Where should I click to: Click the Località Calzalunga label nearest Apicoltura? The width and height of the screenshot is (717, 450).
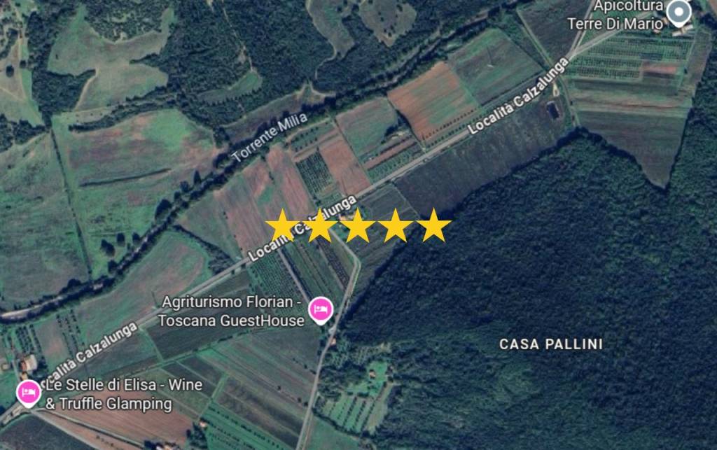click(518, 96)
